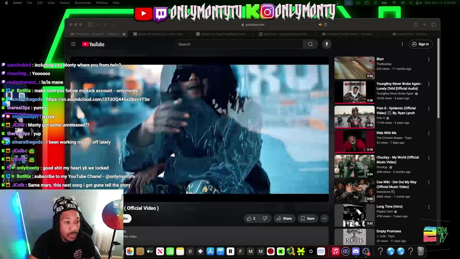Open YouTube settings three-dot menu near Sign in
This screenshot has height=259, width=460.
pyautogui.click(x=402, y=44)
